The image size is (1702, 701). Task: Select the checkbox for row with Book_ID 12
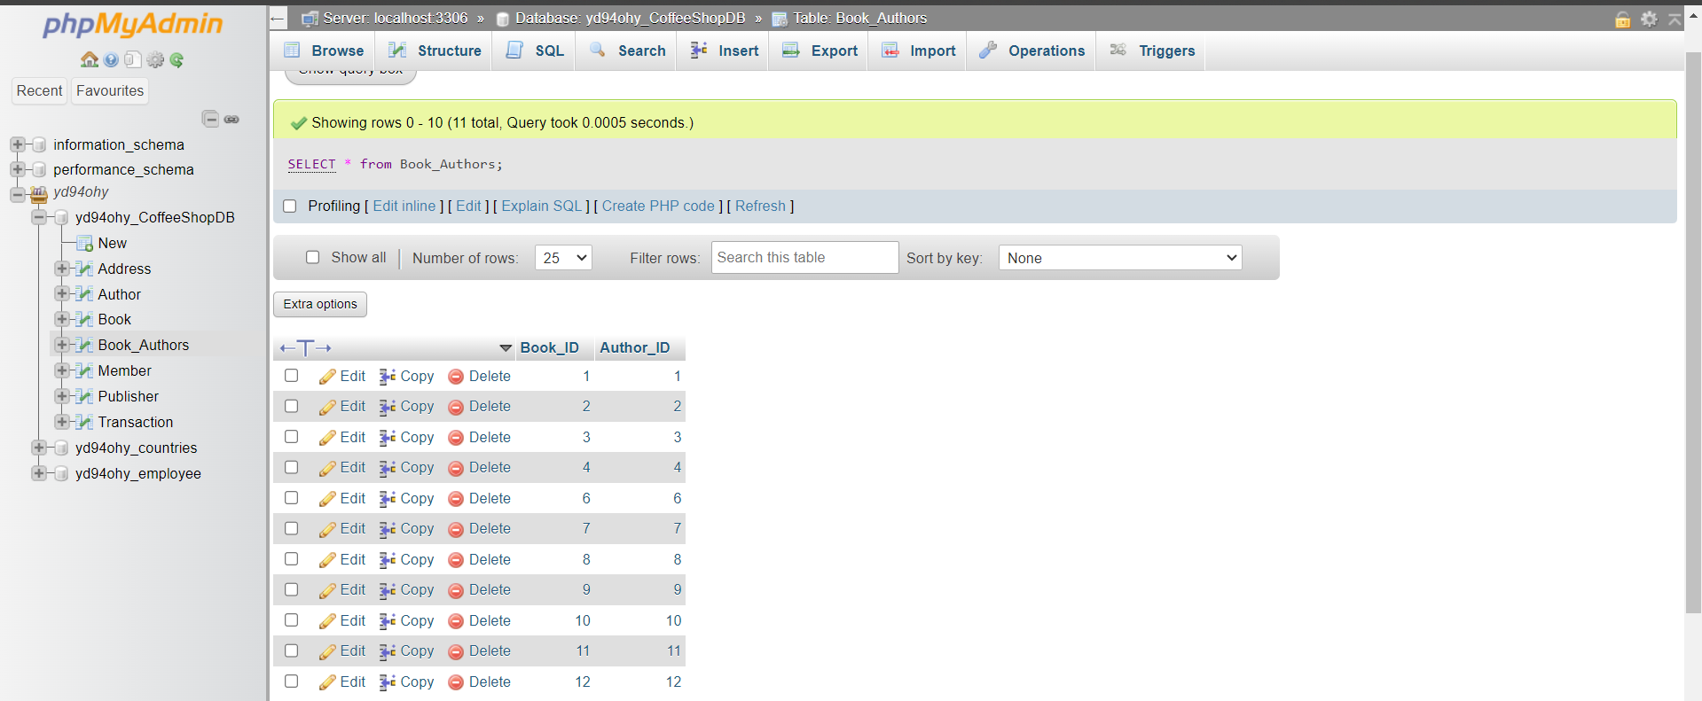(291, 682)
